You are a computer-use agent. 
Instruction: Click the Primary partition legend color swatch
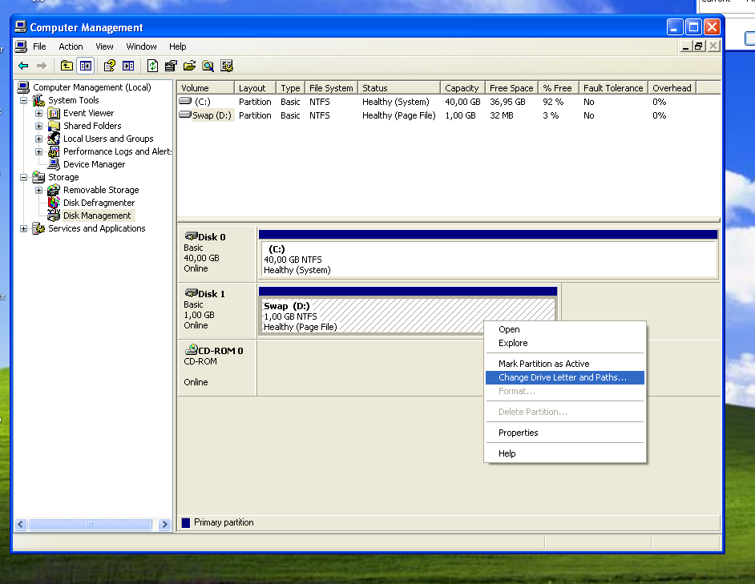(186, 523)
